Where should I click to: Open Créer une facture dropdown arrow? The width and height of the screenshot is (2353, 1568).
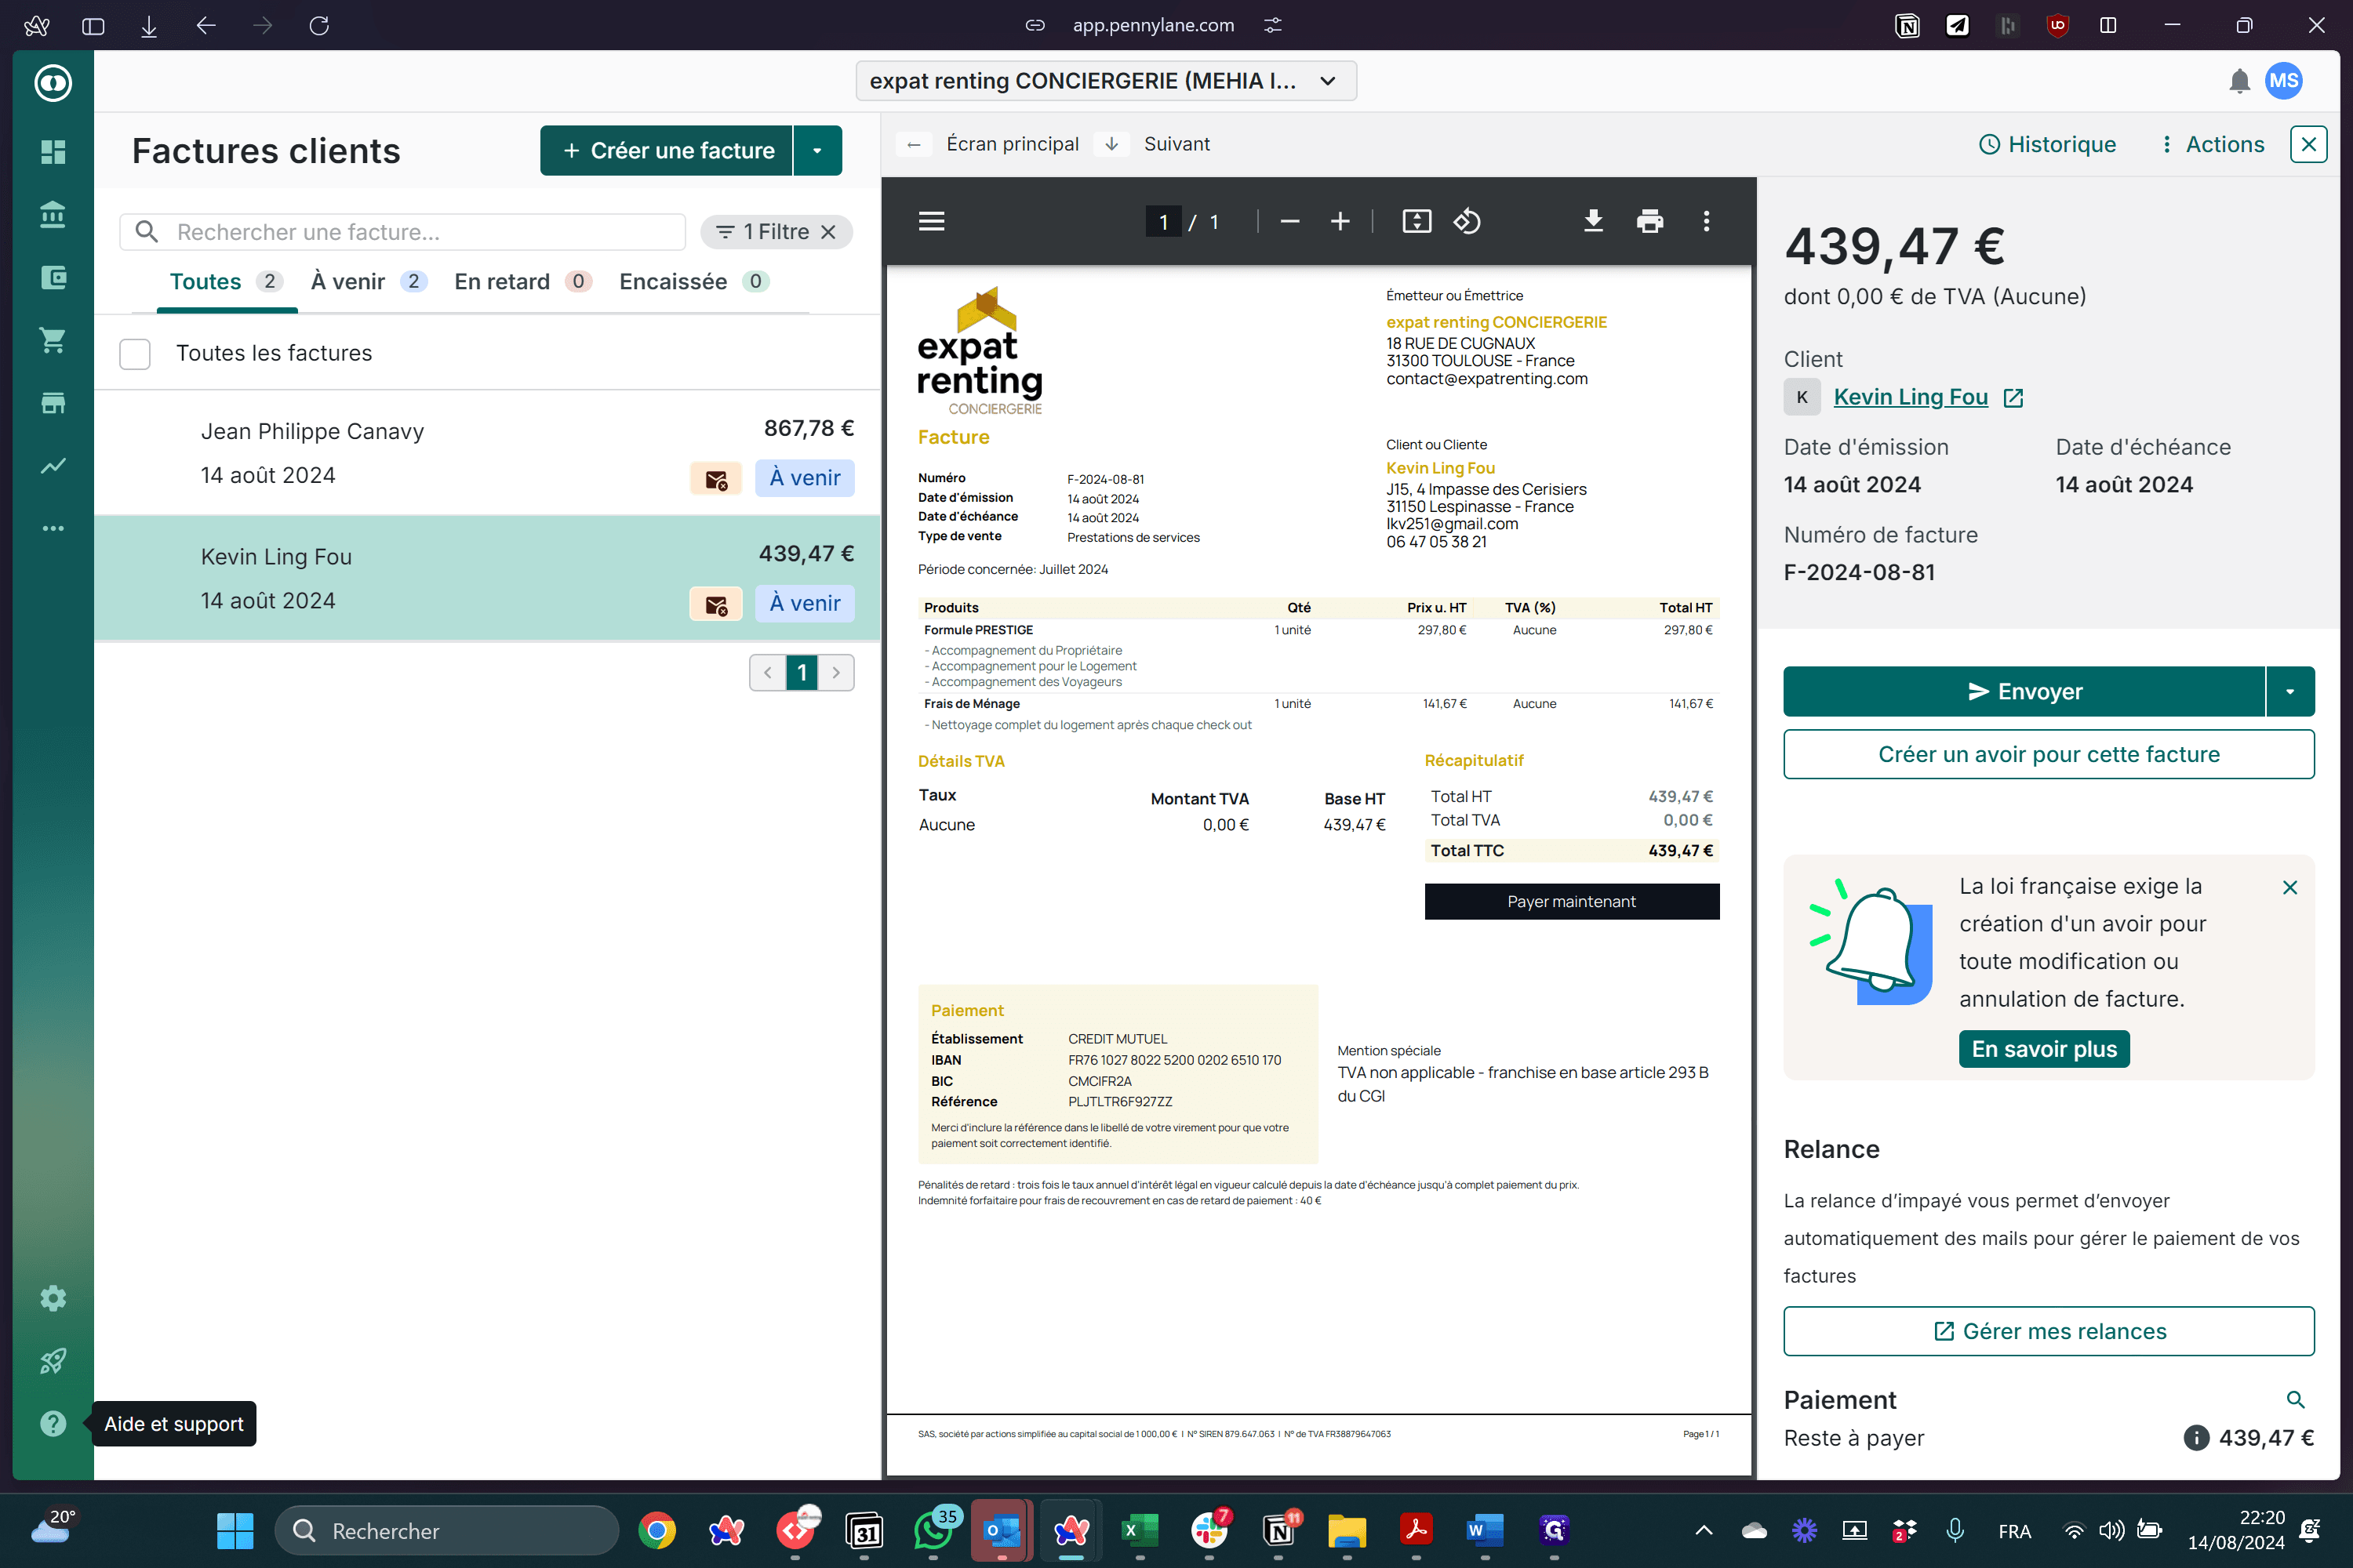click(817, 151)
